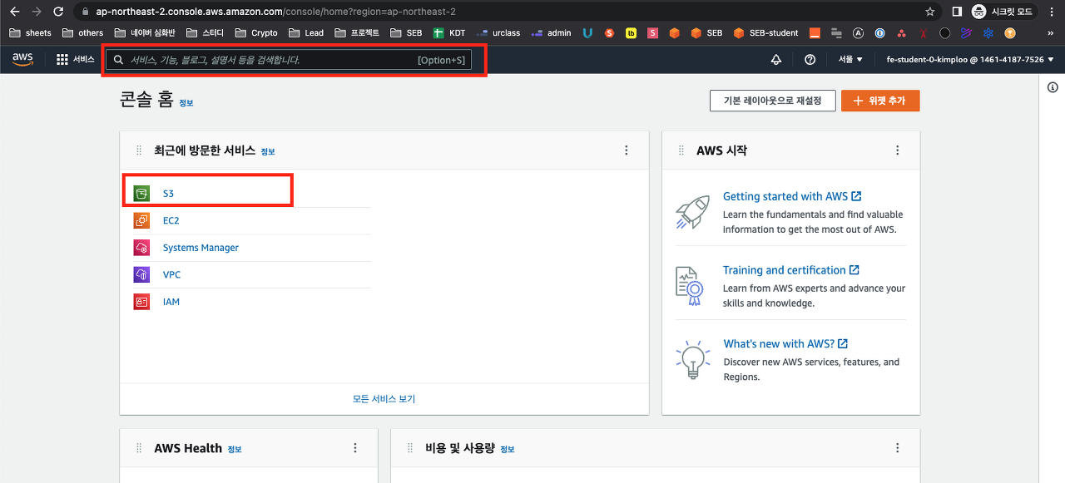Show more bookmarks with the double chevron
The image size is (1065, 483).
pyautogui.click(x=1051, y=33)
